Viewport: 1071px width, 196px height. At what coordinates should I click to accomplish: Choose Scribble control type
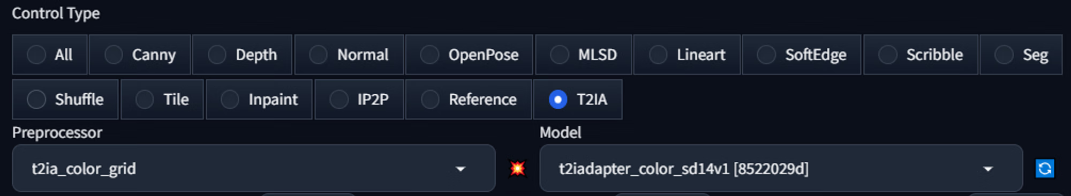pos(921,55)
